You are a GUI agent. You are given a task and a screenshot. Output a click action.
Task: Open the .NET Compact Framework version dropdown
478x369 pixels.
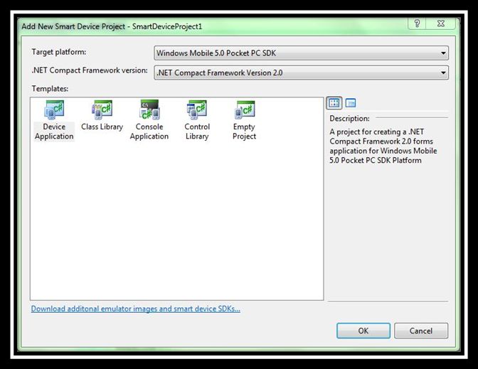[x=301, y=73]
